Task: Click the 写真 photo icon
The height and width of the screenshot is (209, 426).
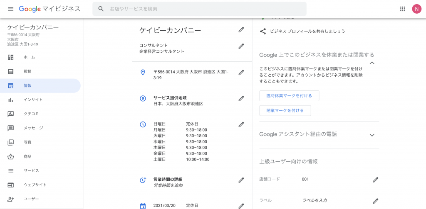Action: pos(10,142)
